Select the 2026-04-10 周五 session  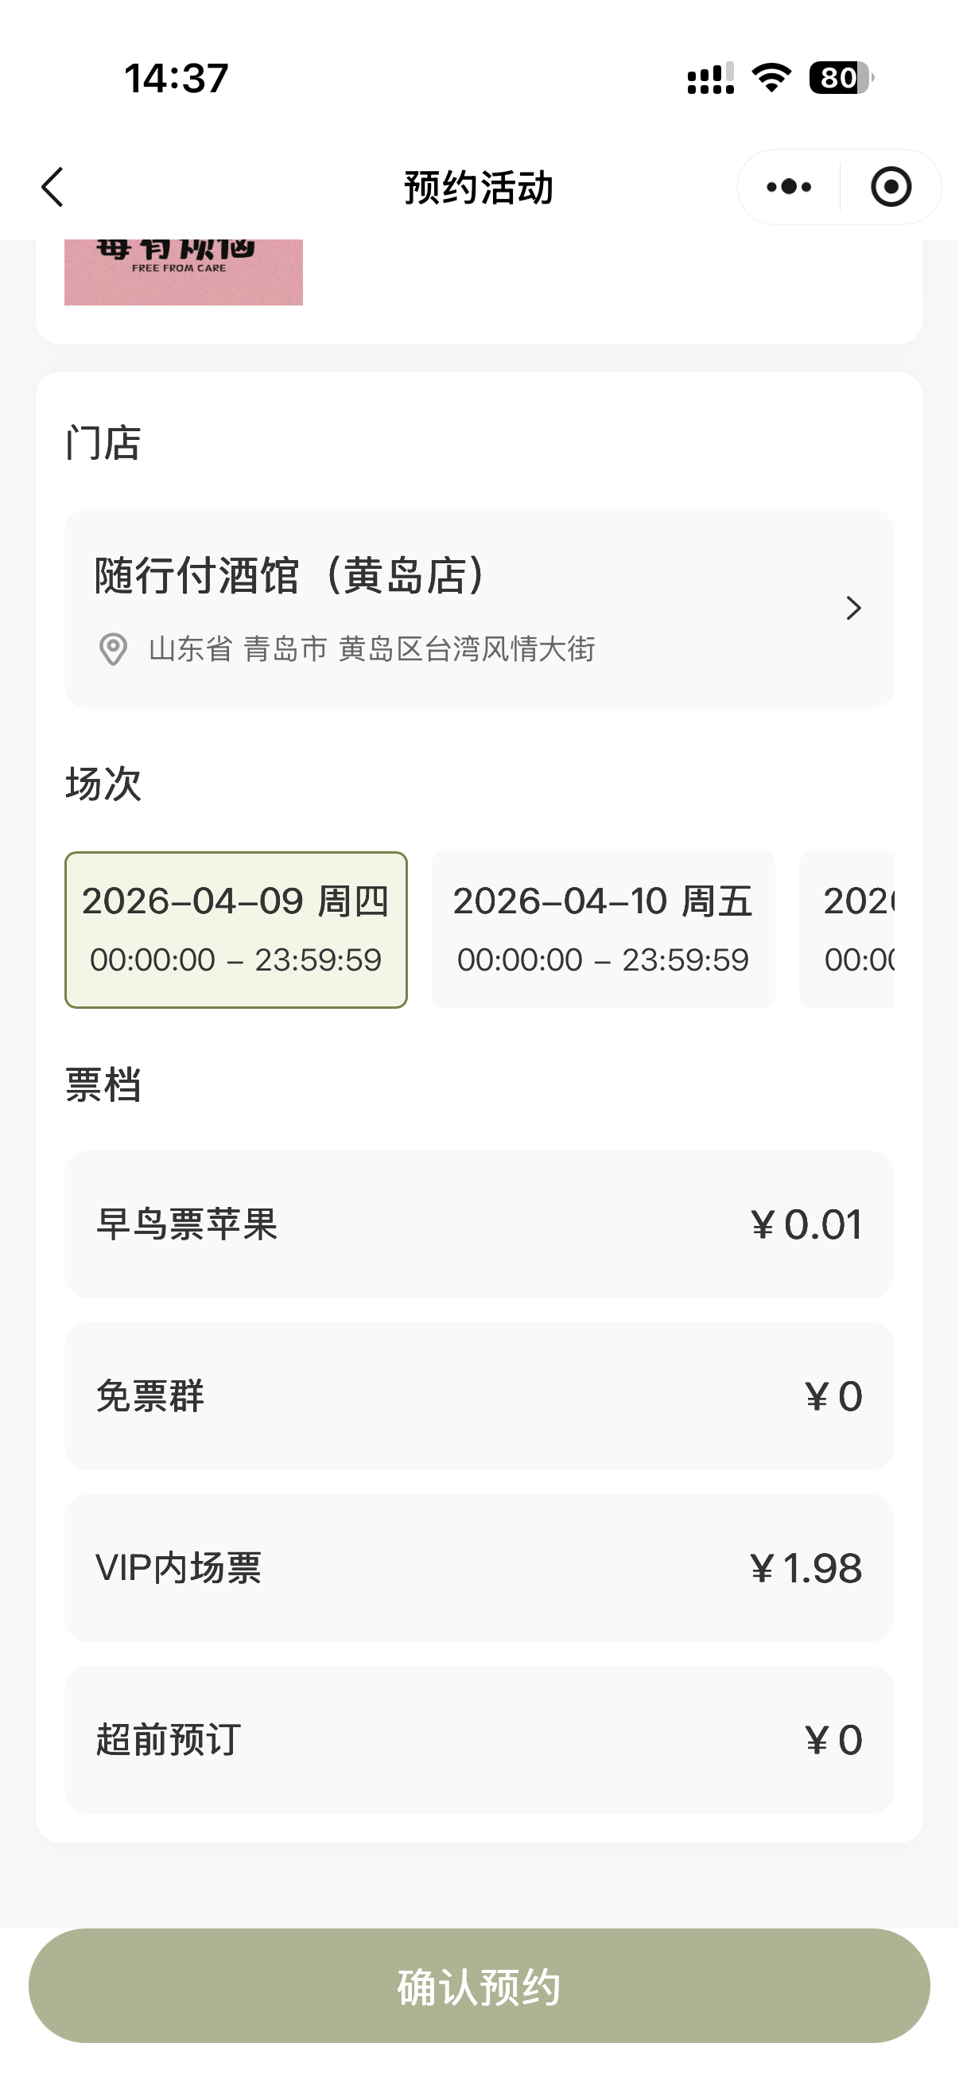(x=603, y=929)
